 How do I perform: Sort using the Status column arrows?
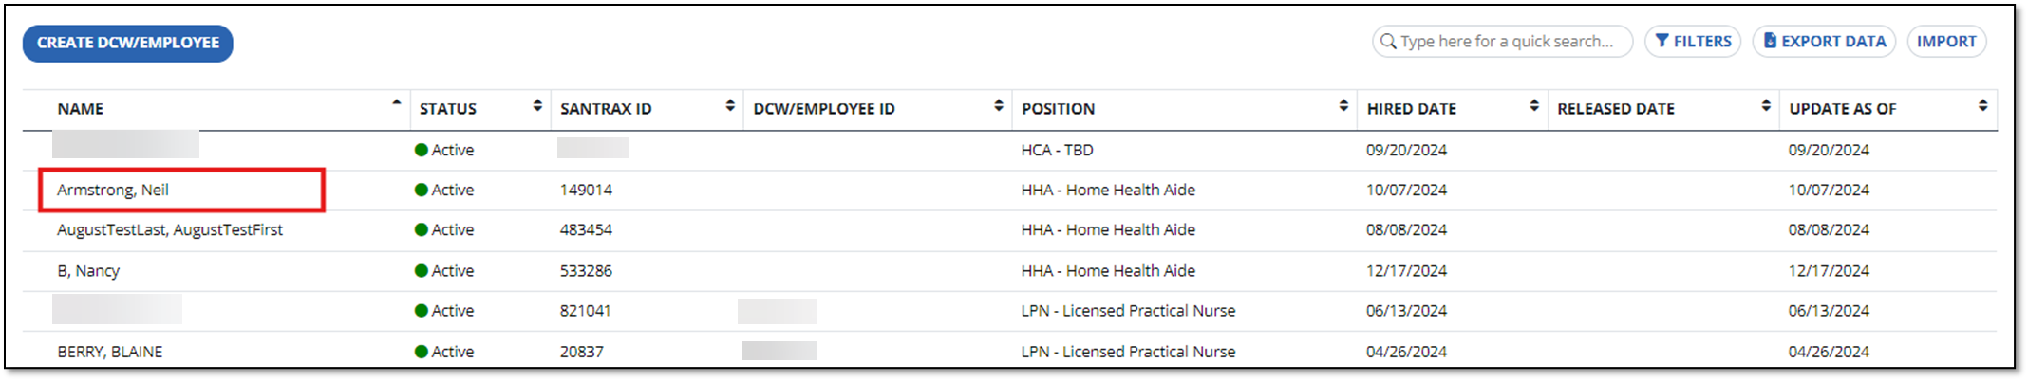pos(537,106)
